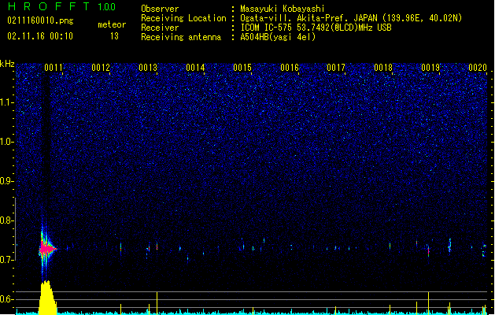The height and width of the screenshot is (315, 495).
Task: Click the Observer field label
Action: click(160, 9)
